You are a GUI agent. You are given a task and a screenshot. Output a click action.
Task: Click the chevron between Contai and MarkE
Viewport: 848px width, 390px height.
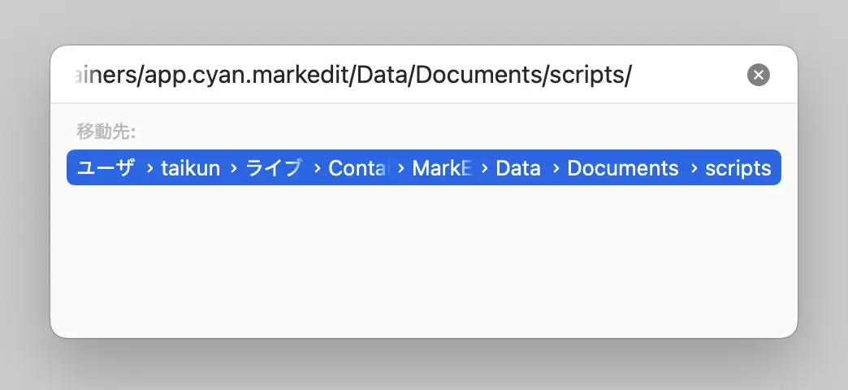tap(400, 168)
